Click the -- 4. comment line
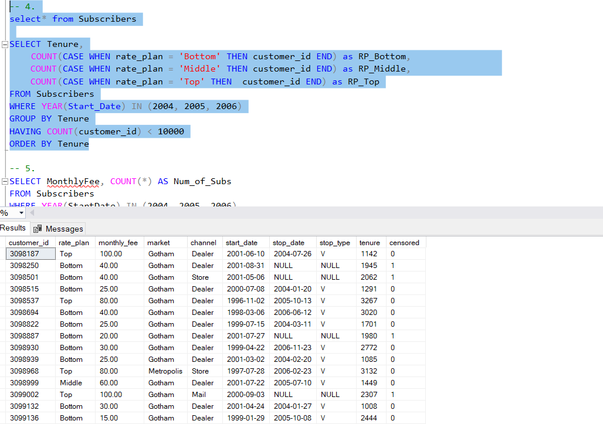603x424 pixels. click(20, 6)
